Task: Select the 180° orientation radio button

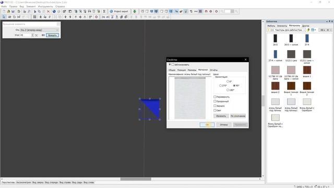Action: tap(228, 90)
